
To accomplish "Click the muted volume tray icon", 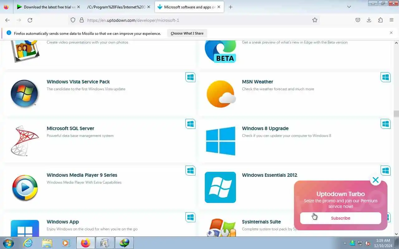I will pyautogui.click(x=368, y=243).
